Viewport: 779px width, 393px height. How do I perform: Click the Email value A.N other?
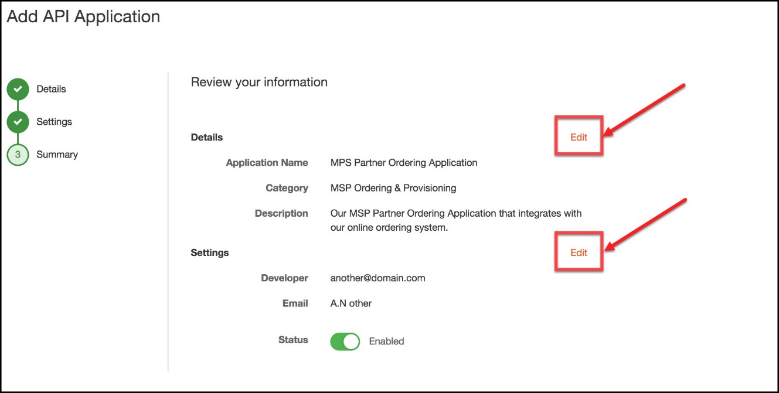point(349,303)
